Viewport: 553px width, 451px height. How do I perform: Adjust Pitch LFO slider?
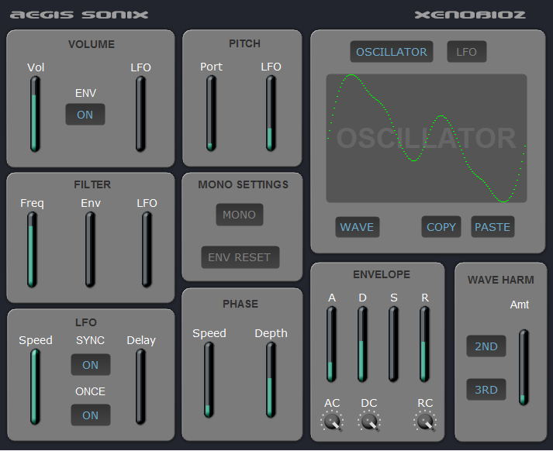point(271,113)
